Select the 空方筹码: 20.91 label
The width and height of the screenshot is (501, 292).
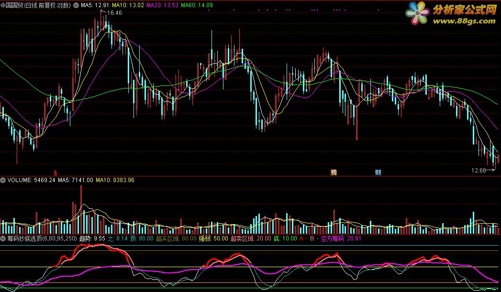coord(341,238)
